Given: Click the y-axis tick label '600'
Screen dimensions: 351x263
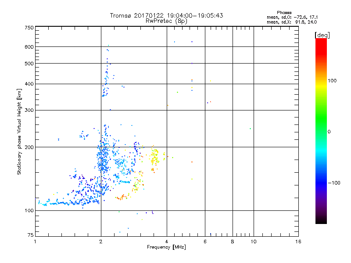Looking at the screenshot, I should 29,47.
